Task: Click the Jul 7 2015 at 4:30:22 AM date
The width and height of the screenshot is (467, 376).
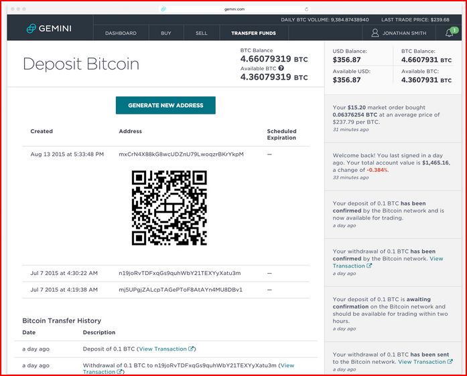Action: pos(64,273)
